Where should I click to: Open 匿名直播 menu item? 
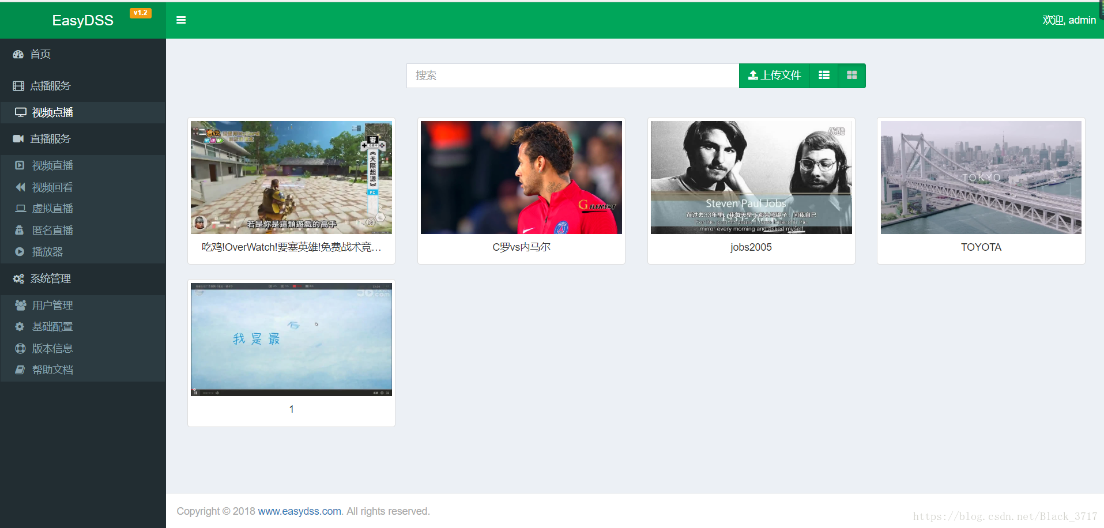coord(83,231)
